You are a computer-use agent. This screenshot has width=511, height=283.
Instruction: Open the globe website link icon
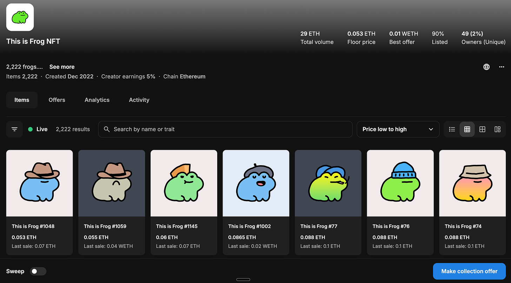486,67
